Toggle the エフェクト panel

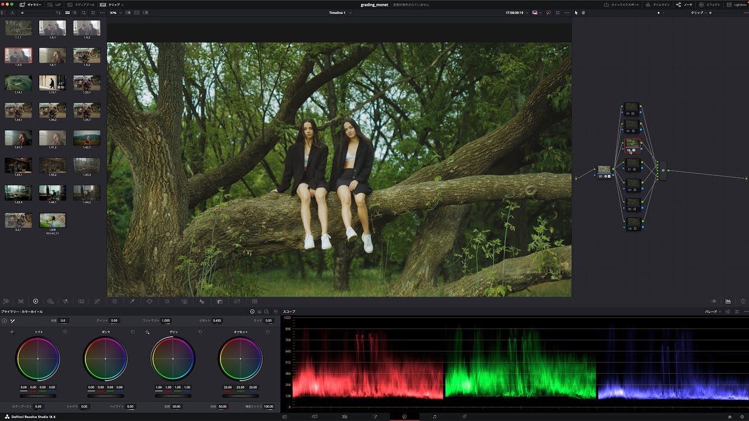tap(710, 4)
